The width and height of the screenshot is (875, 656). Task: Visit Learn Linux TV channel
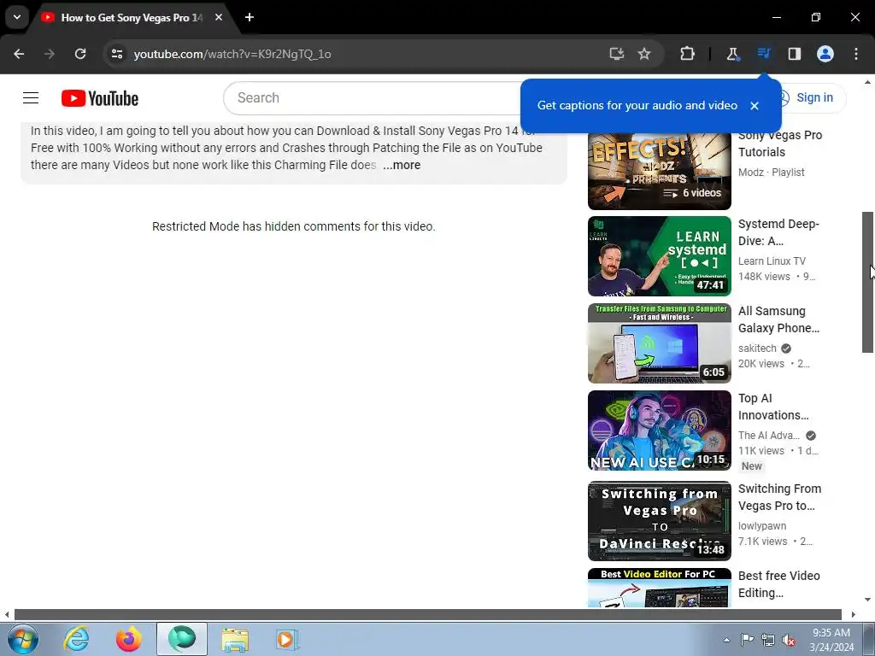click(x=772, y=261)
